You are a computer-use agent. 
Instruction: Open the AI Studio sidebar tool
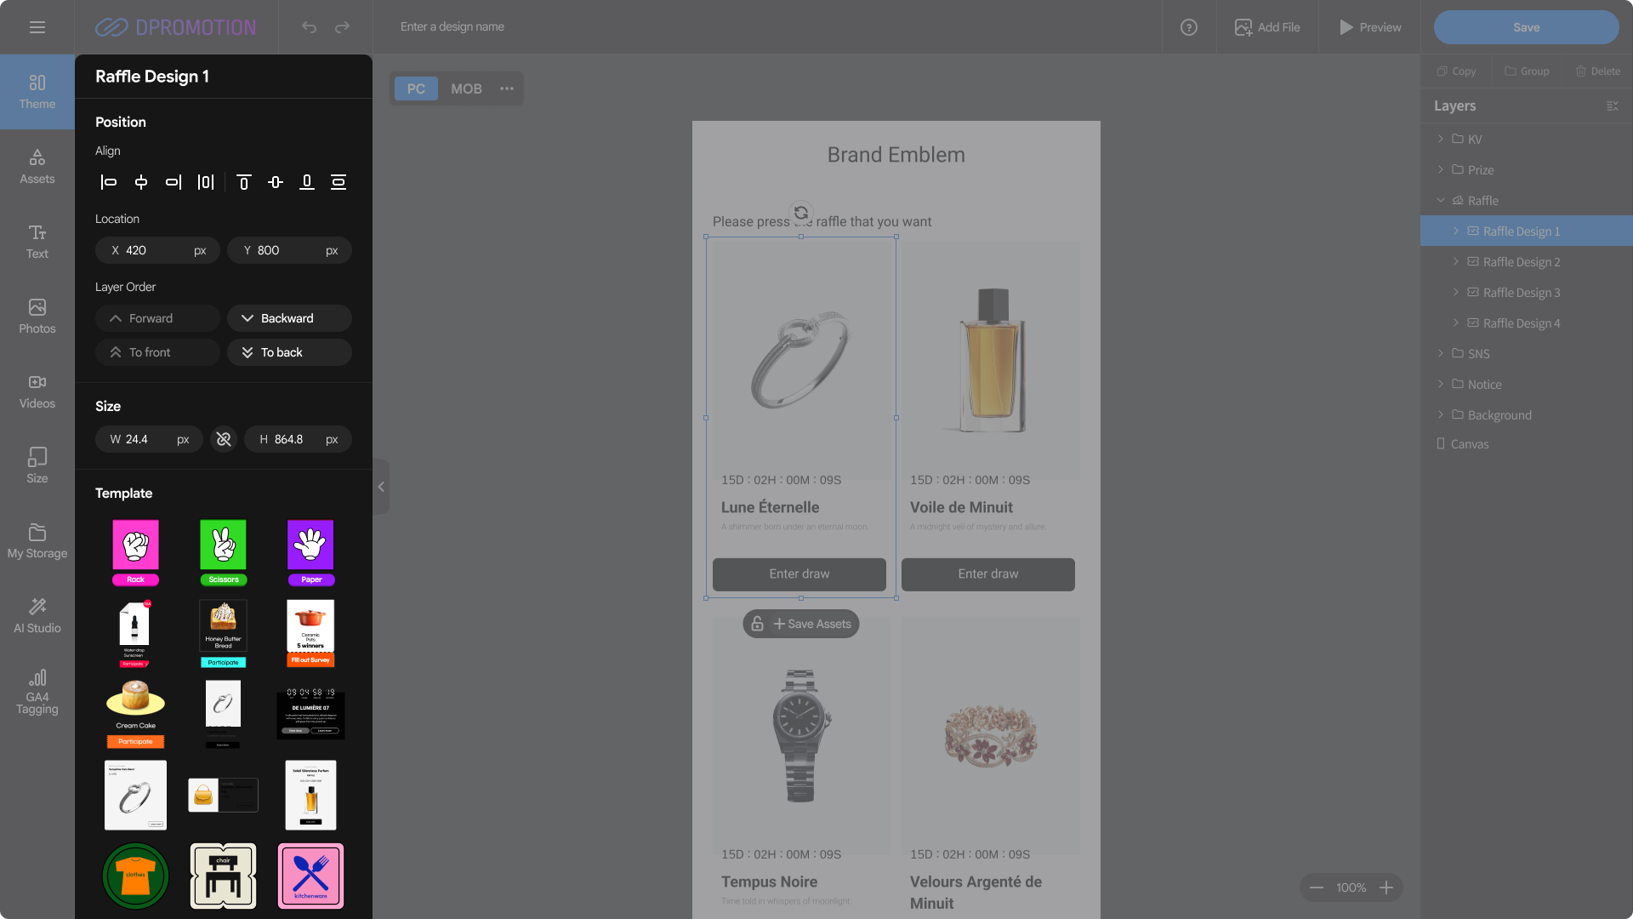pos(37,614)
